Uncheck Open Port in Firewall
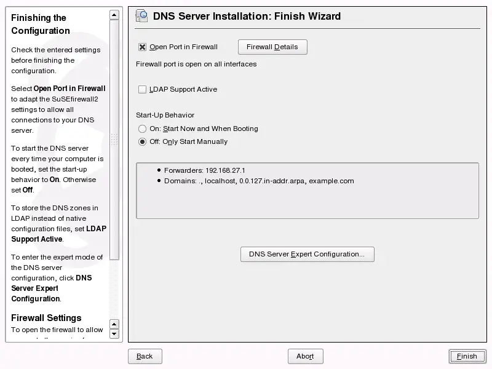Screen dimensions: 492x369 pos(141,47)
